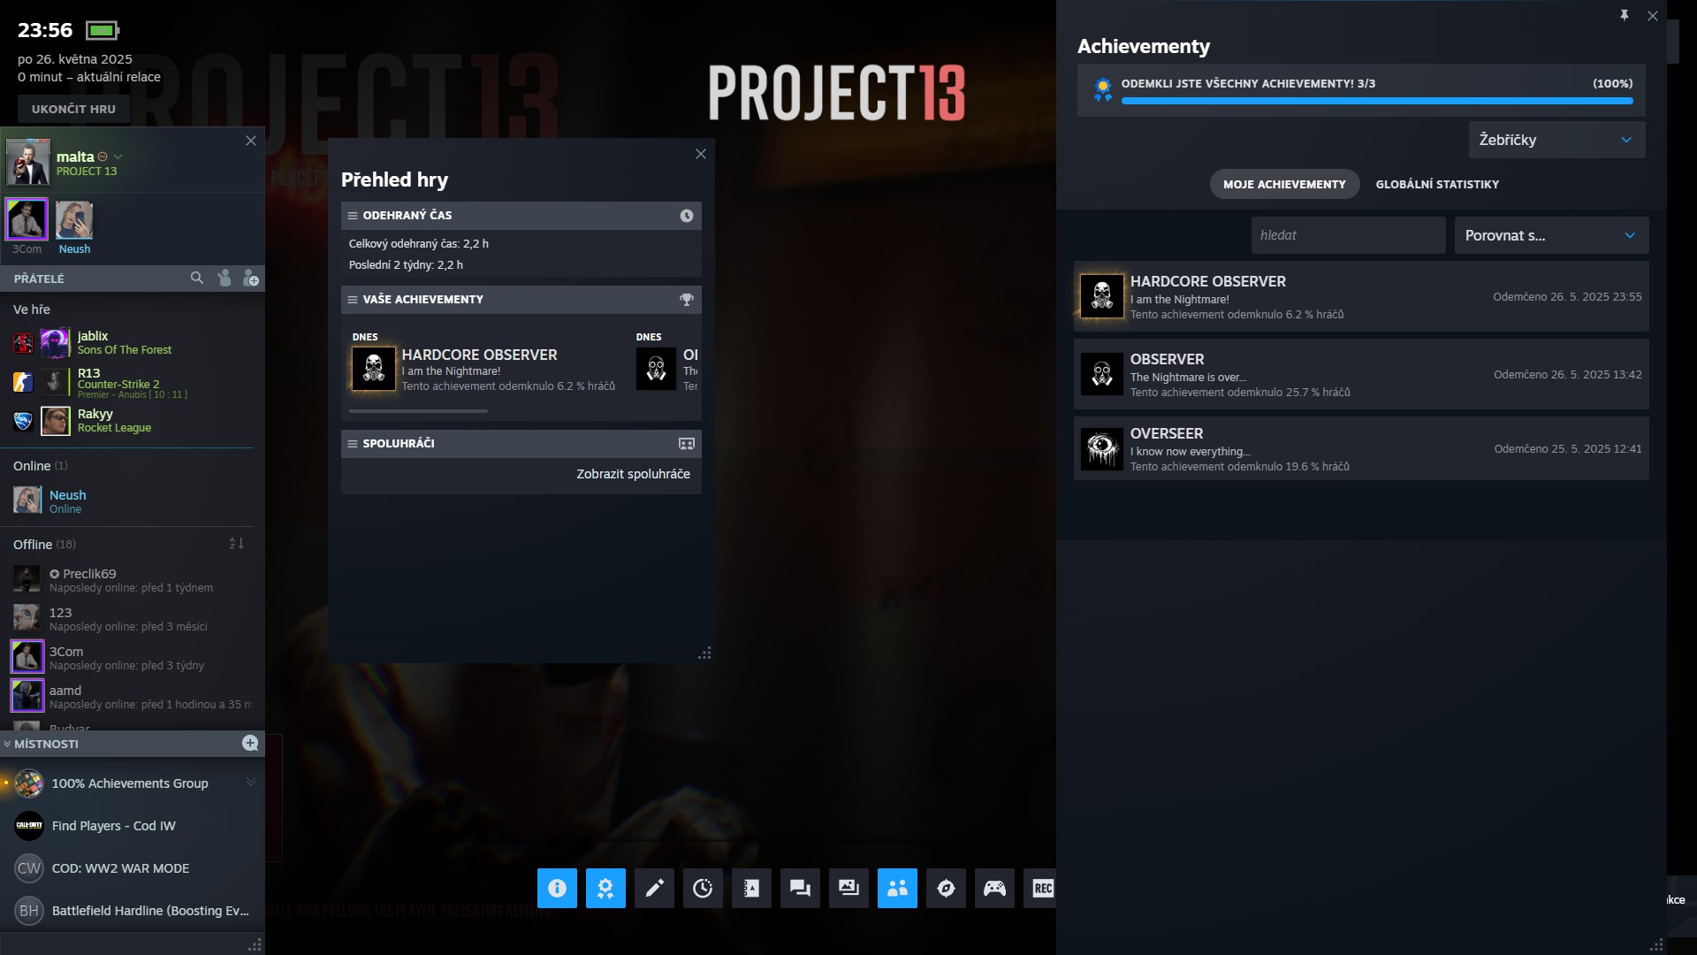Expand the Žebříčky dropdown
Viewport: 1697px width, 955px height.
[x=1556, y=140]
